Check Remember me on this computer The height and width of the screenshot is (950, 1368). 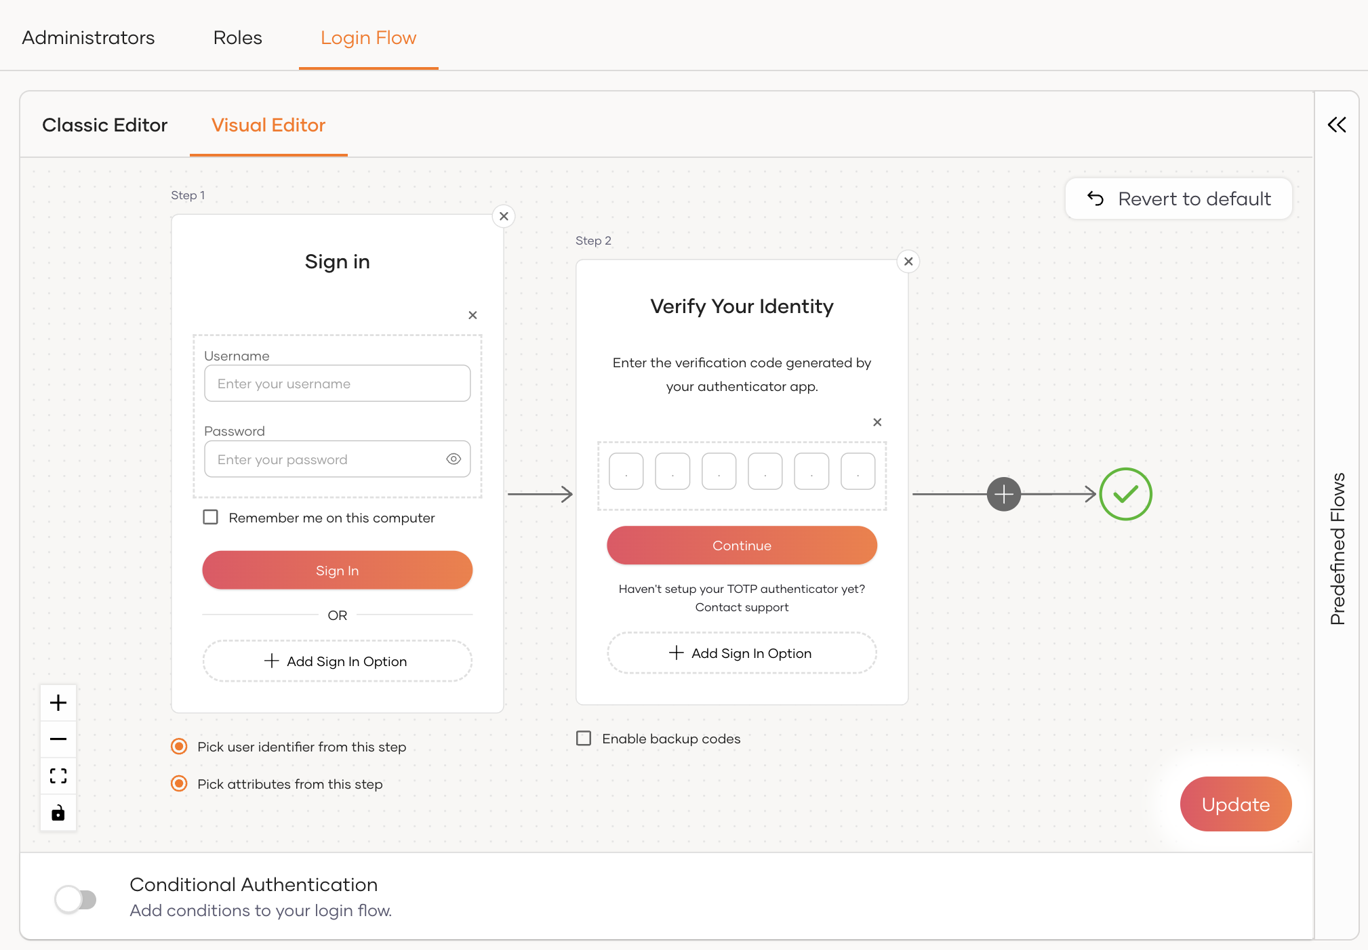211,518
